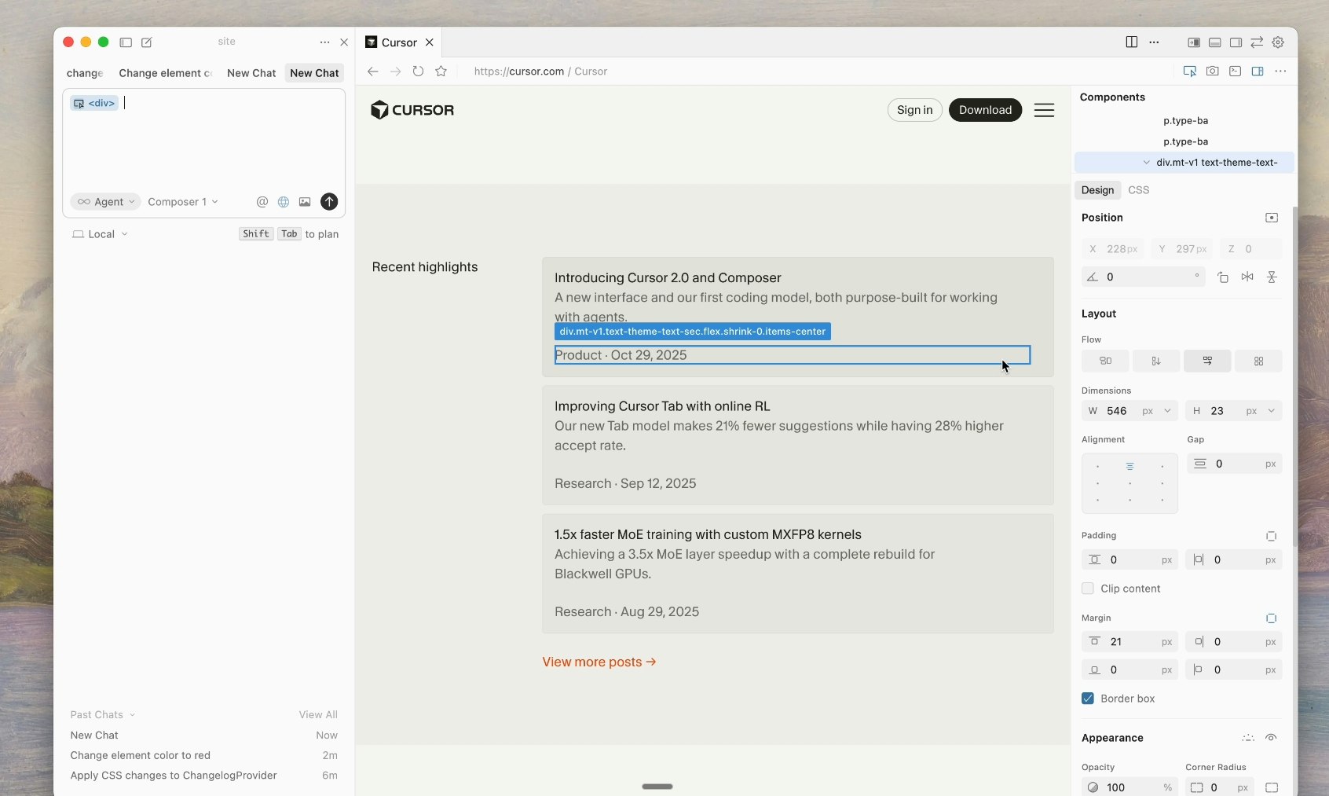Go forward in the browser tab
The image size is (1329, 796).
tap(396, 72)
